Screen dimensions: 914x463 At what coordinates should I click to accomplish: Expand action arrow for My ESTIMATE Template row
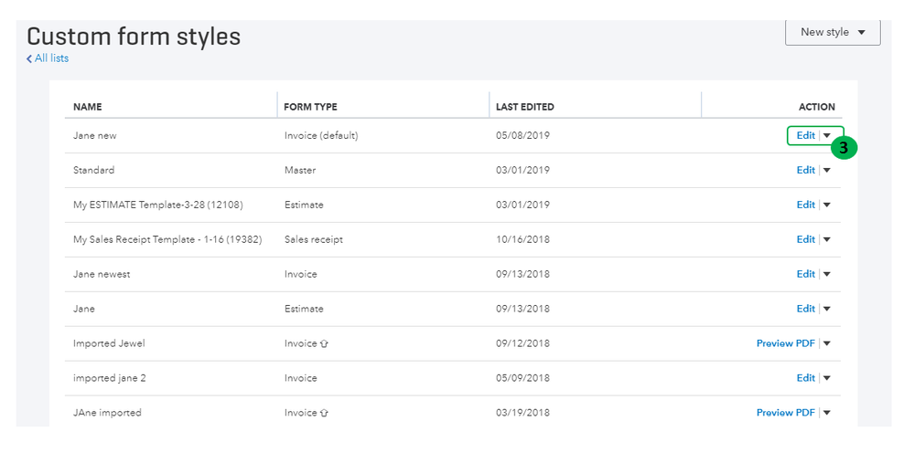[827, 205]
